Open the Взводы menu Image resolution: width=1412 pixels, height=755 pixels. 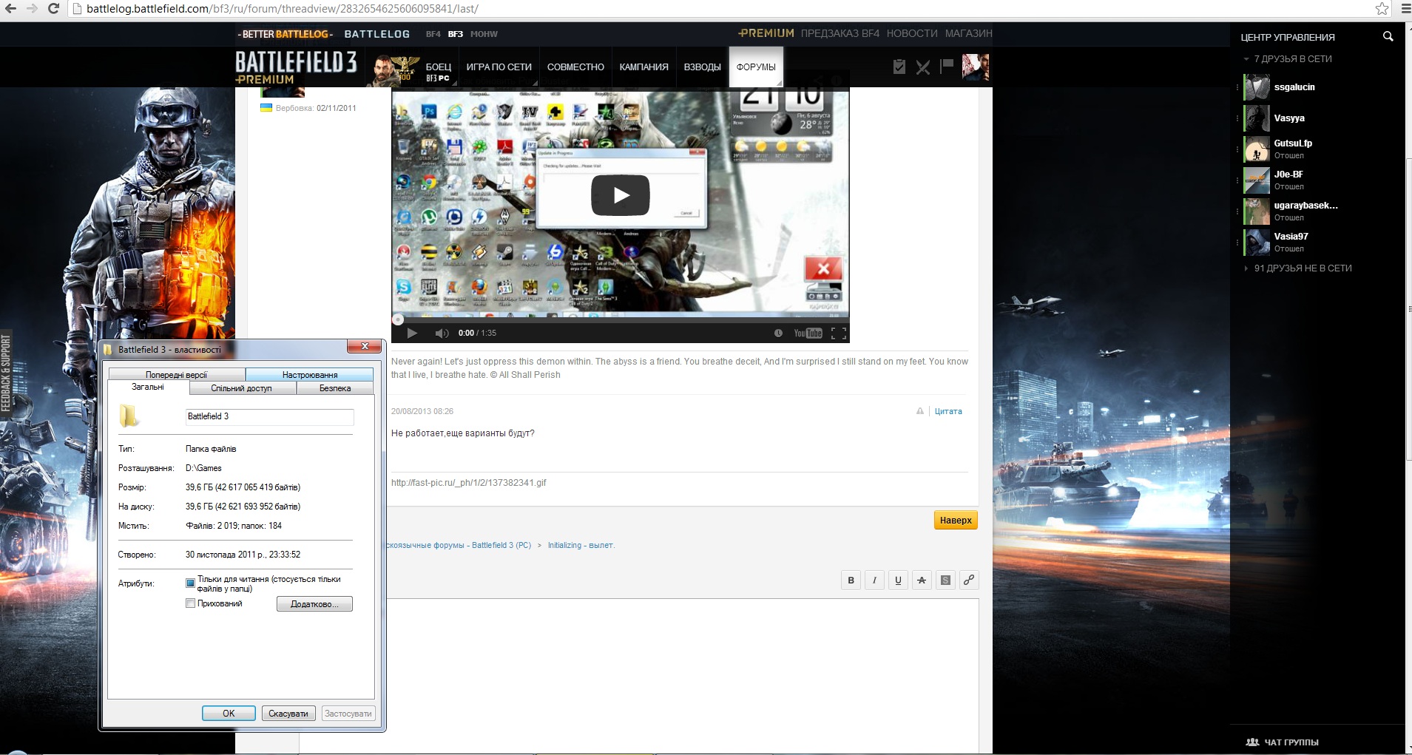[702, 67]
